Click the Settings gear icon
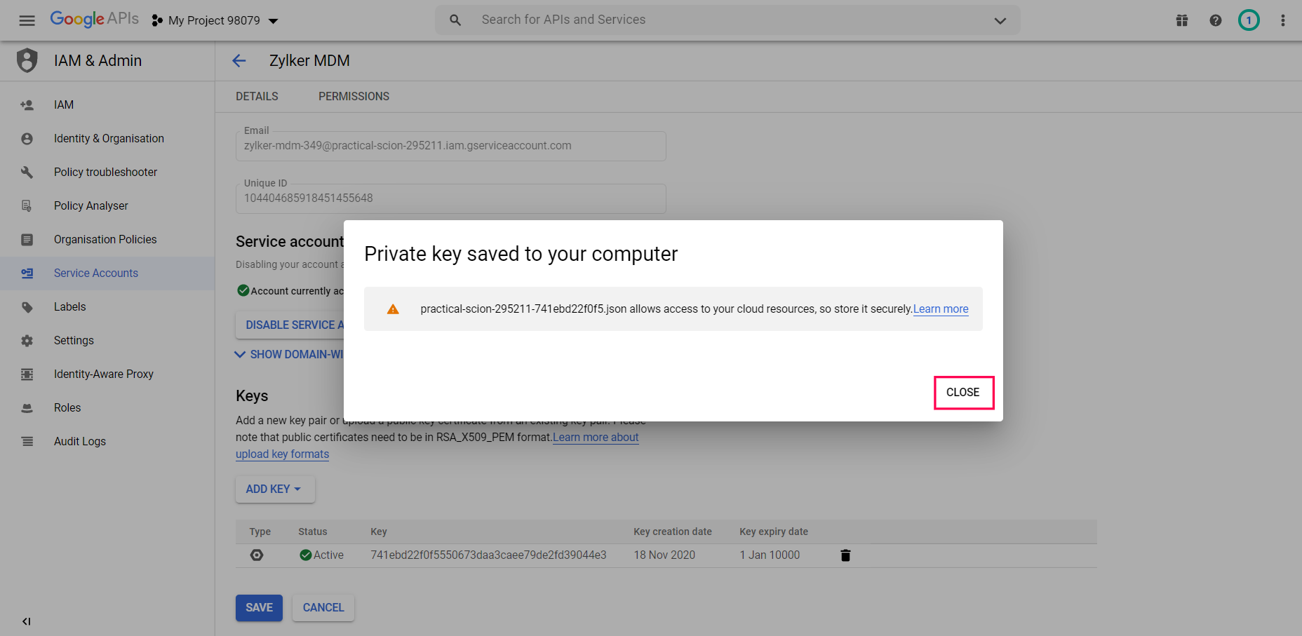Screen dimensions: 1302x636 [x=27, y=341]
